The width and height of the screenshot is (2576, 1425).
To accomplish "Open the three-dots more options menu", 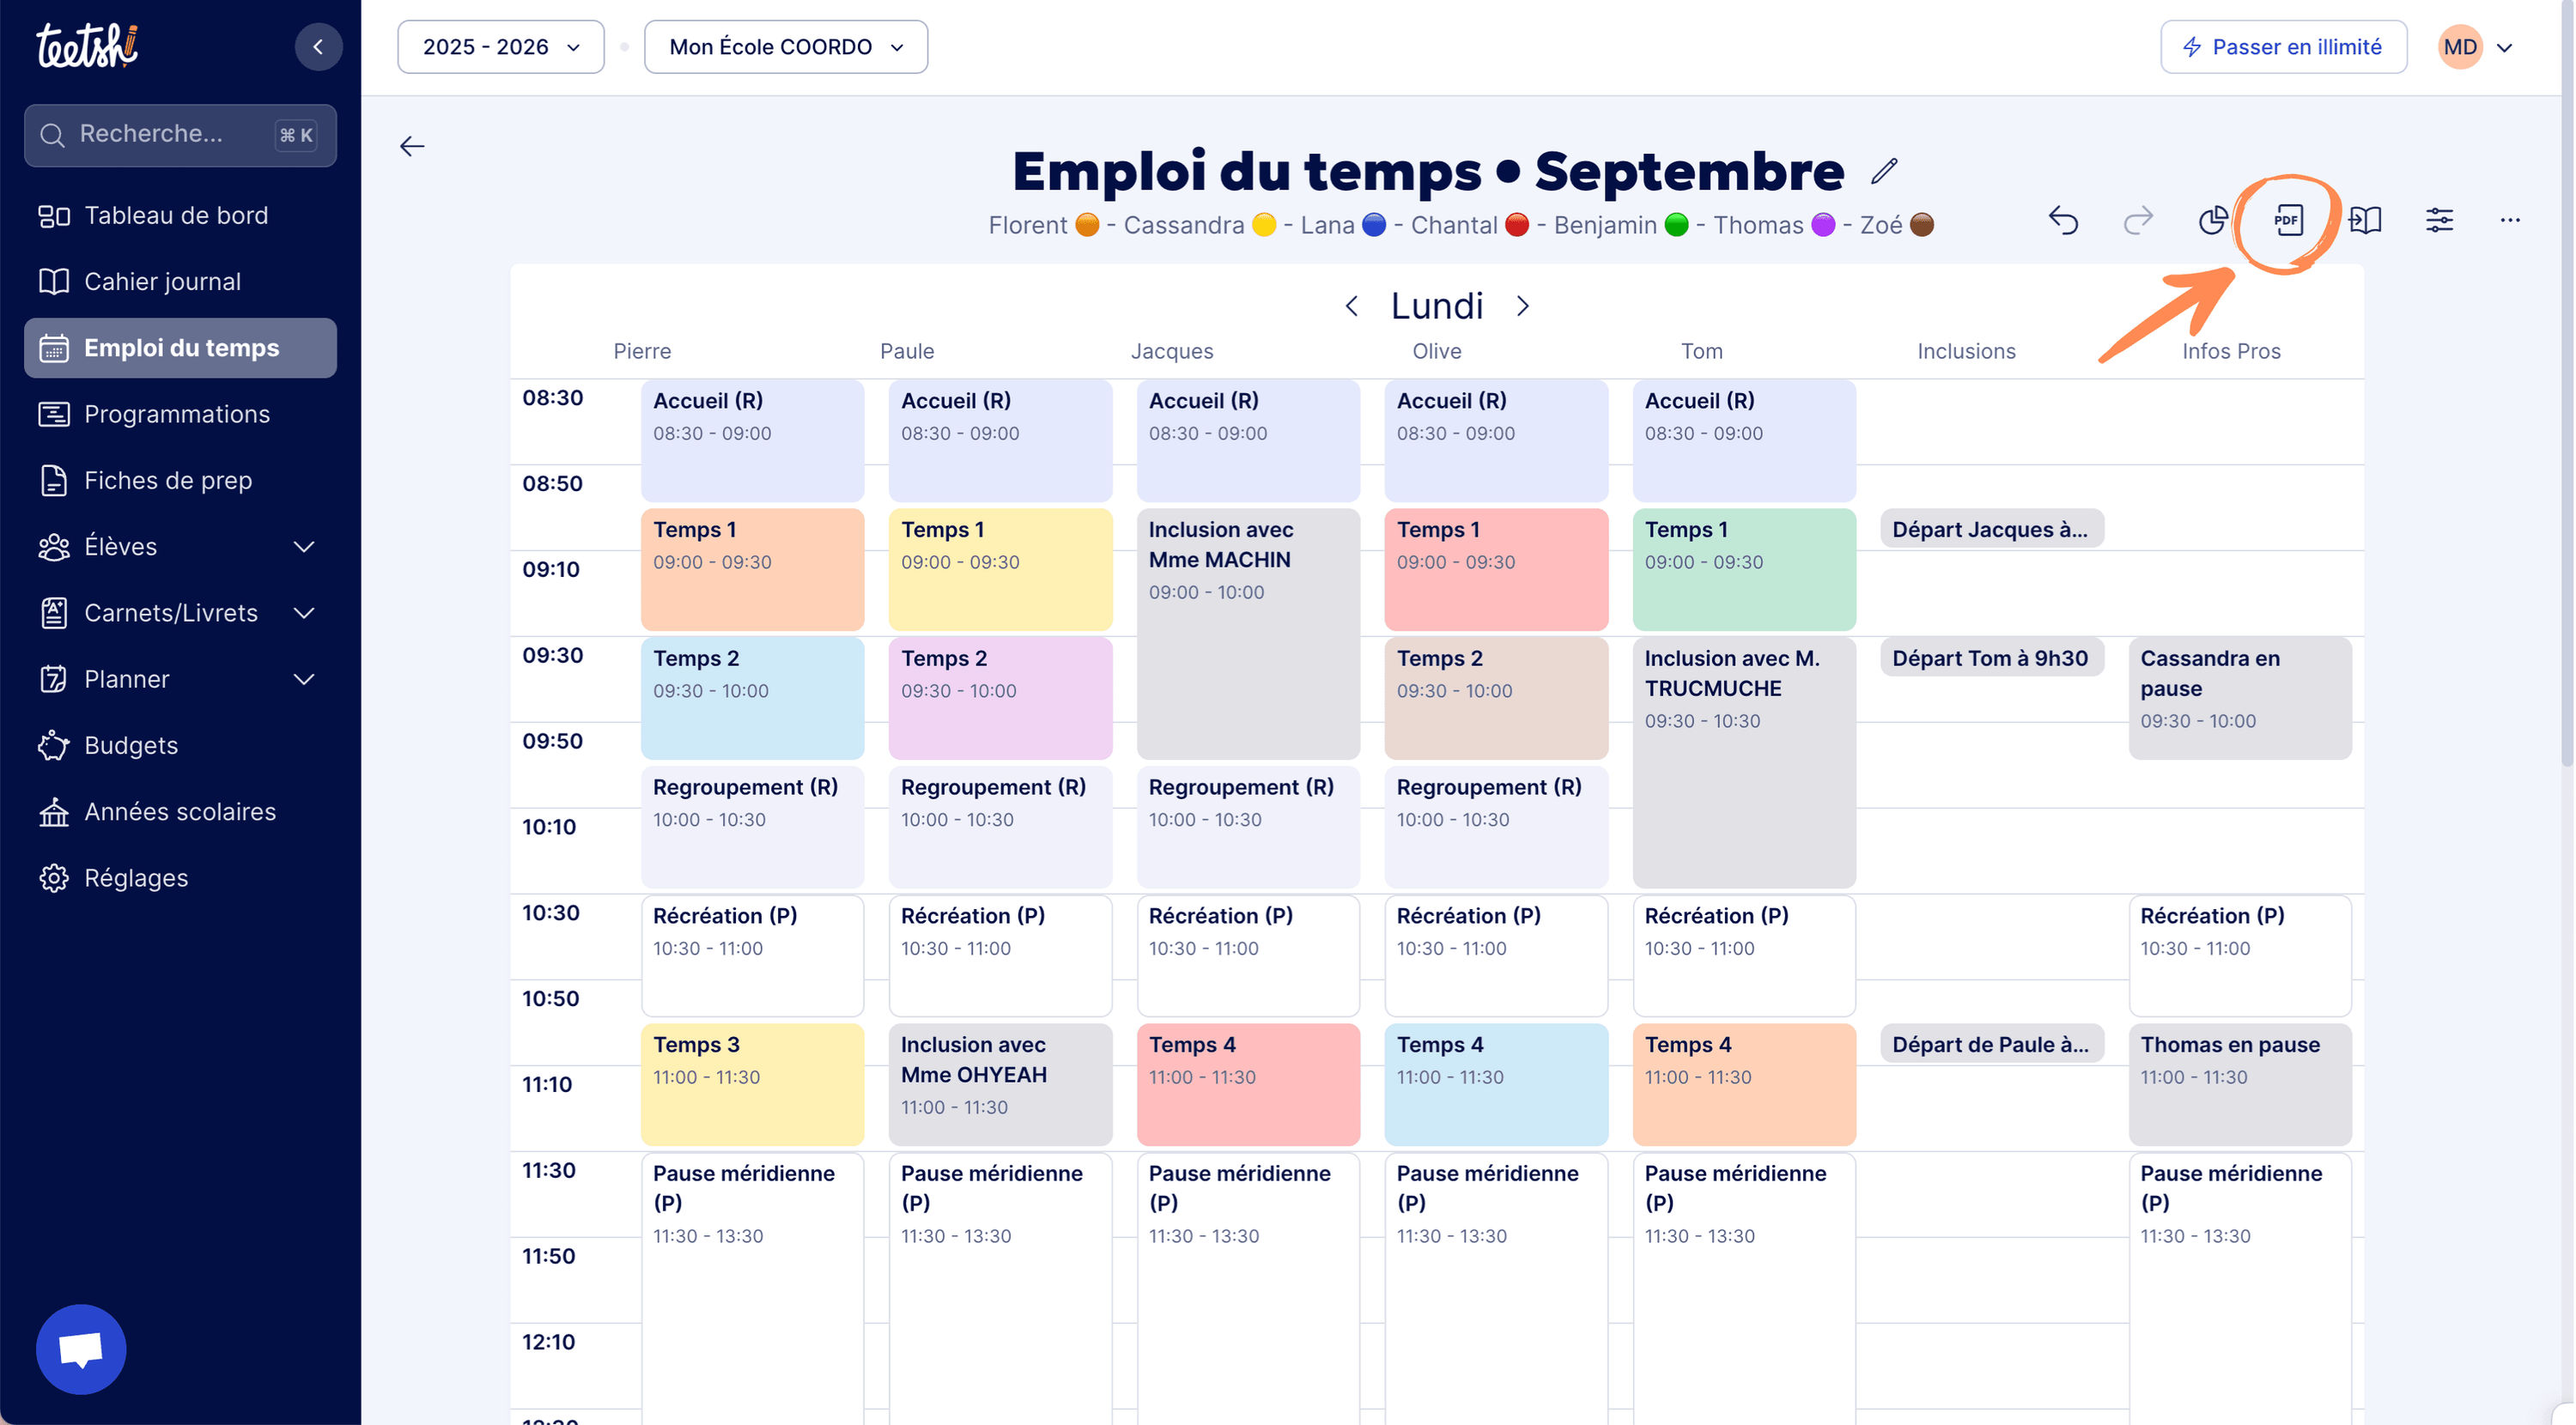I will pos(2509,220).
